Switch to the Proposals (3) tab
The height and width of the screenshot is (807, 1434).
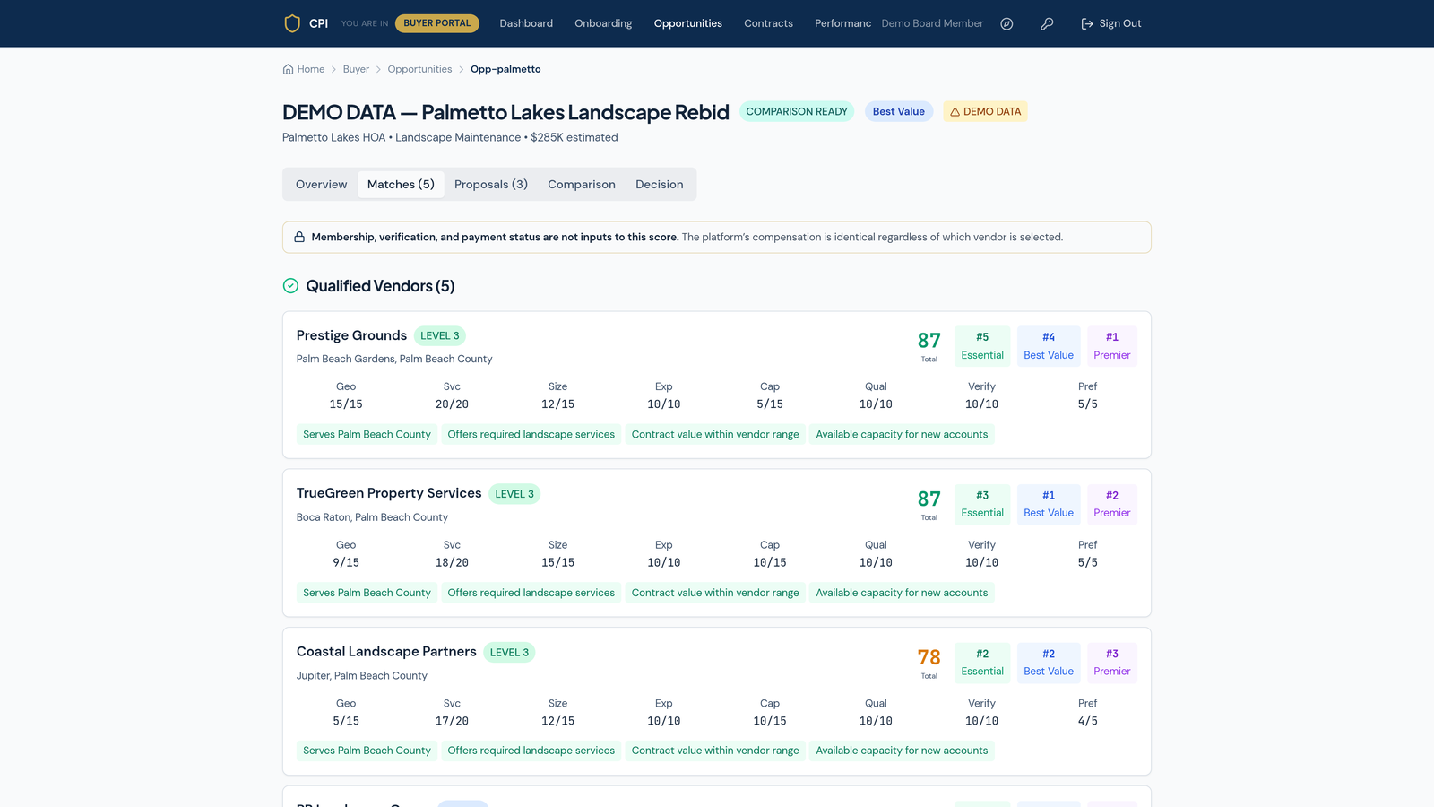point(491,185)
